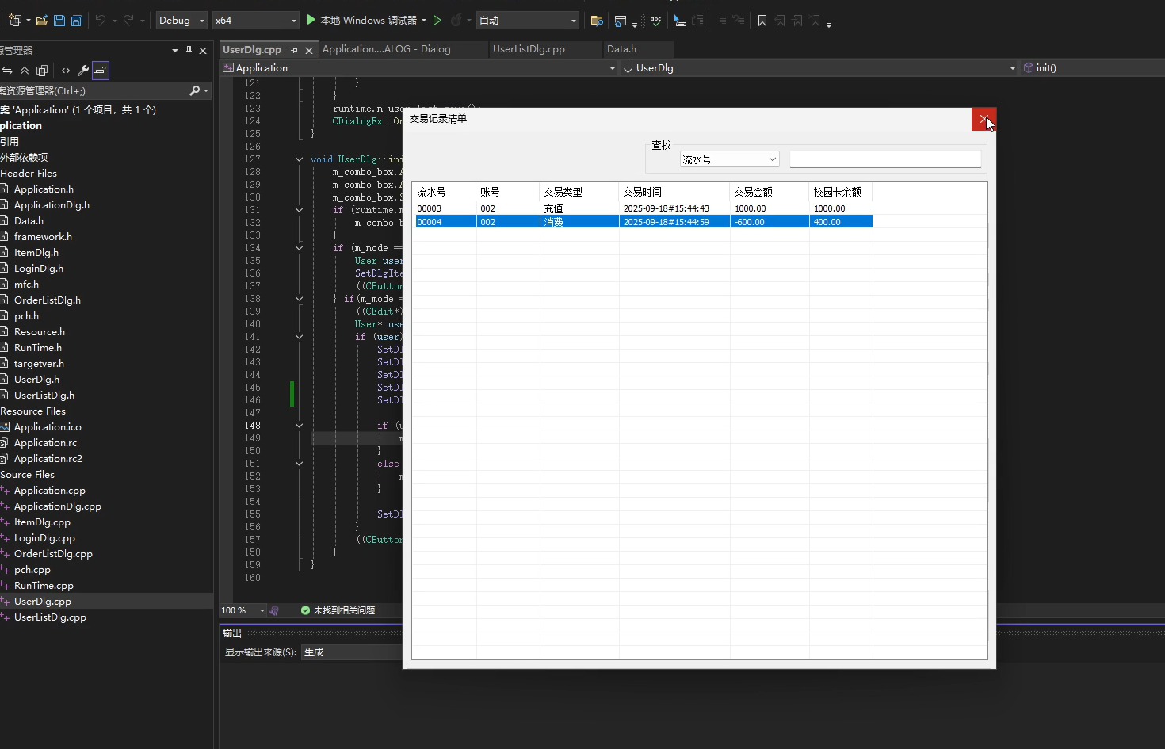Image resolution: width=1165 pixels, height=749 pixels.
Task: Click the Solution Explorer search magnifier icon
Action: tap(195, 90)
